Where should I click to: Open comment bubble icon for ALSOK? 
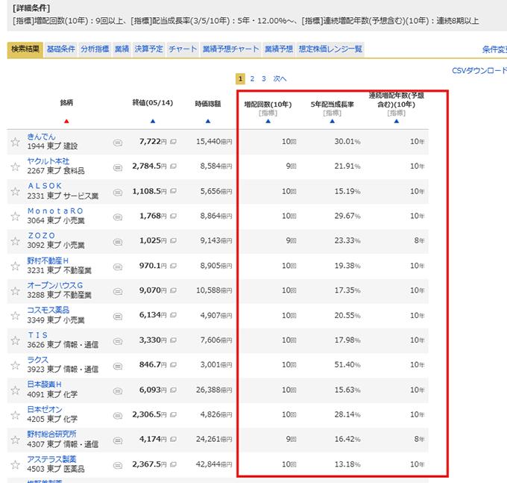click(118, 193)
